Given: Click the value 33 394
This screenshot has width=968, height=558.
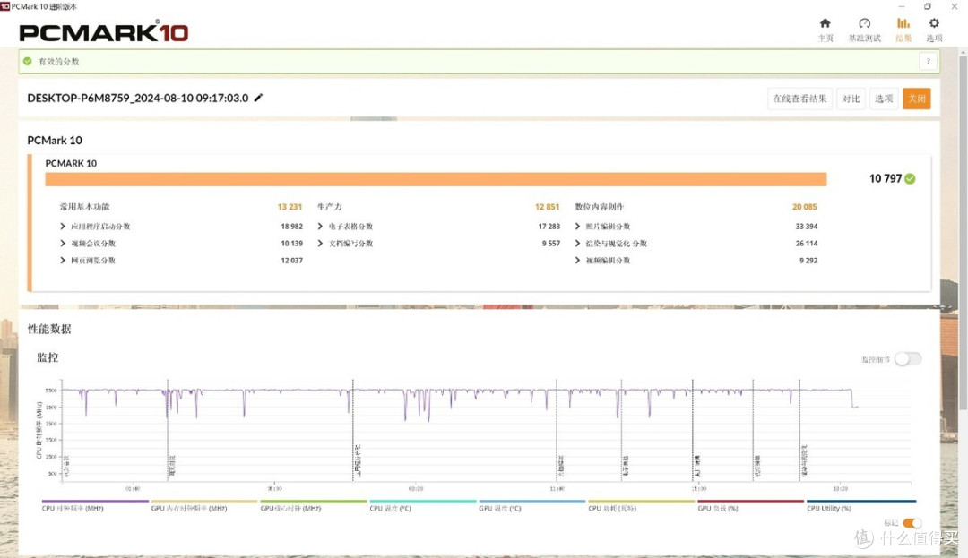Looking at the screenshot, I should click(807, 227).
